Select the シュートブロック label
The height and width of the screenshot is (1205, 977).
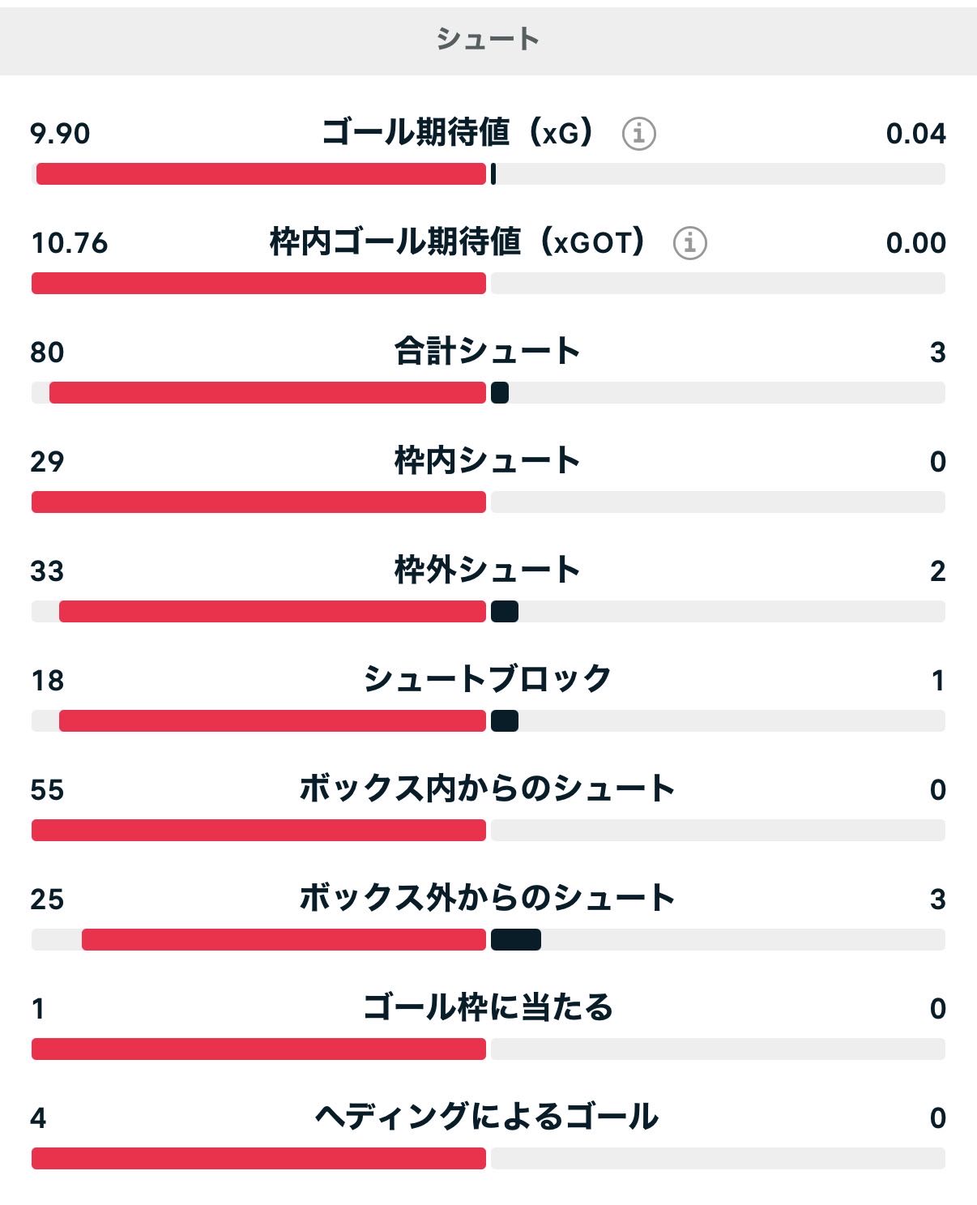point(488,679)
